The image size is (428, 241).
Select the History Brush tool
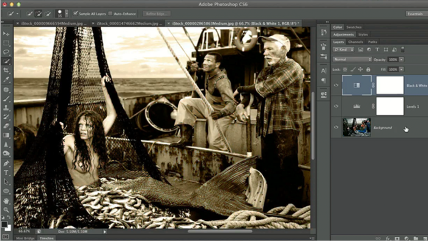click(6, 117)
